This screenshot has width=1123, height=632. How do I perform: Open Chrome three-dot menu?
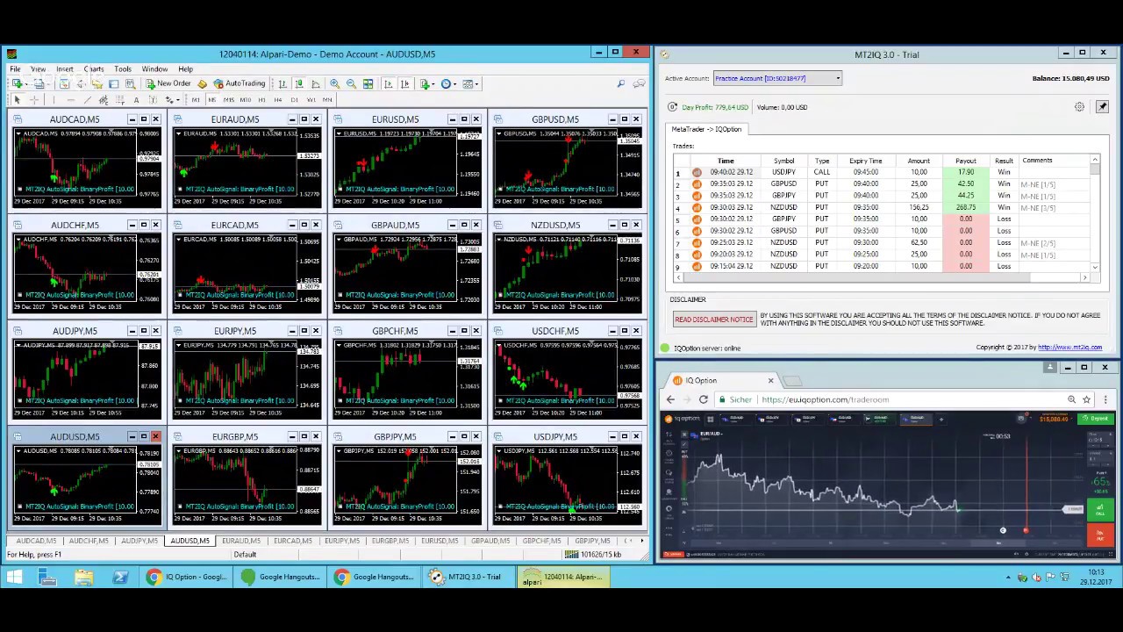tap(1105, 399)
